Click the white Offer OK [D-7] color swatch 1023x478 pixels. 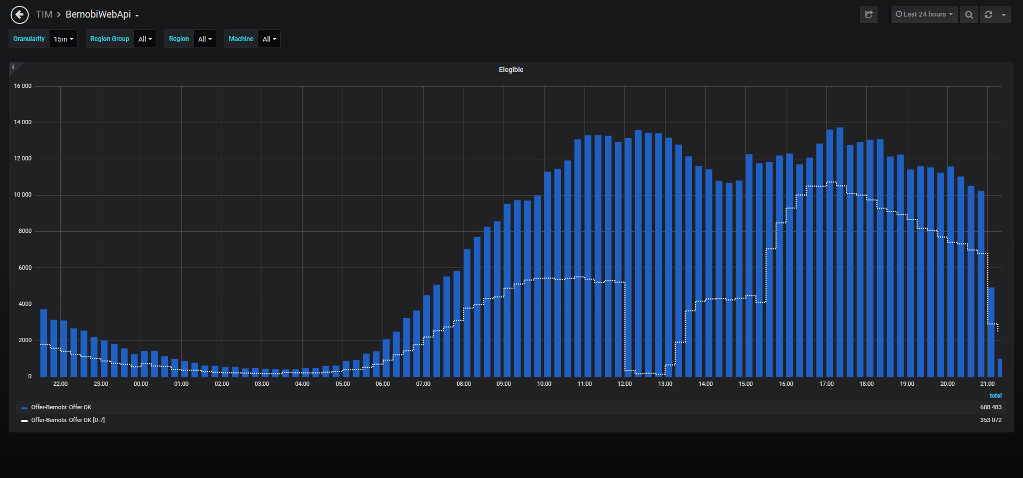(24, 420)
